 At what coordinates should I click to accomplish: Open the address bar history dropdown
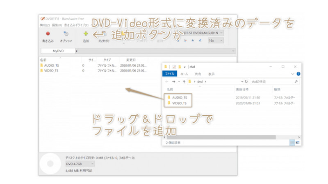[242, 81]
